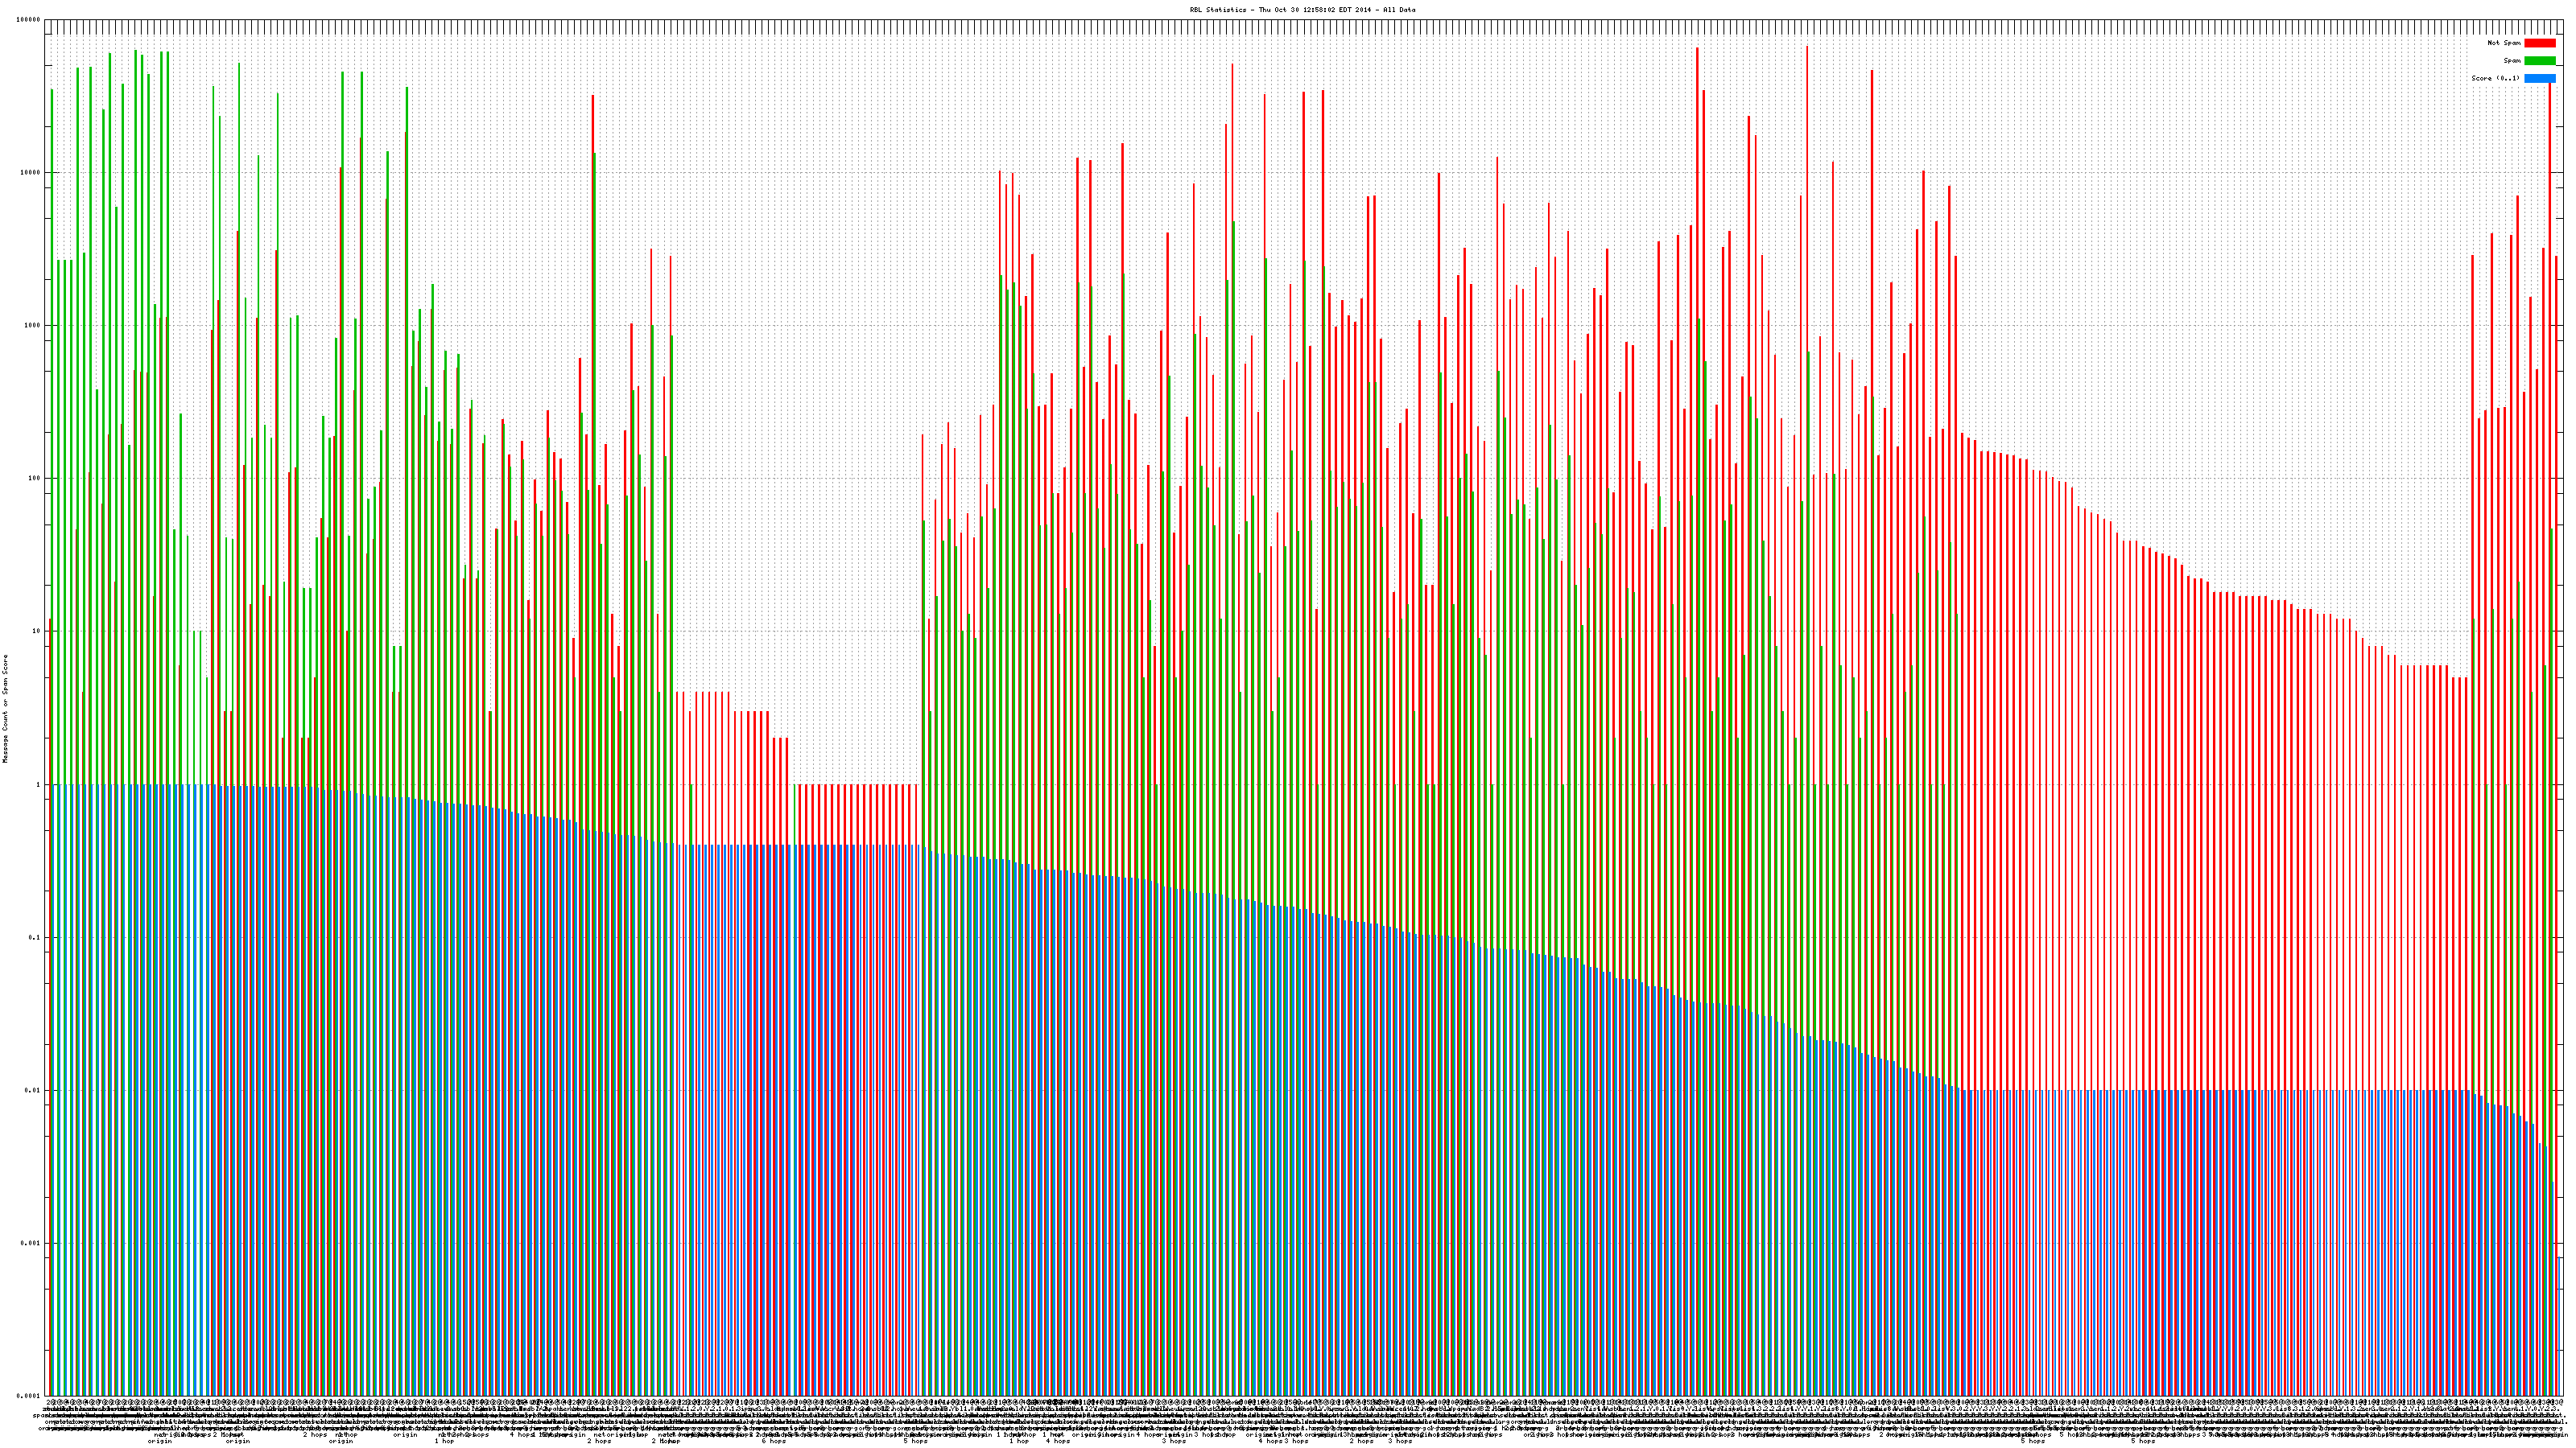Select the 'Not Spam' legend label
This screenshot has height=1448, width=2576.
click(2504, 43)
